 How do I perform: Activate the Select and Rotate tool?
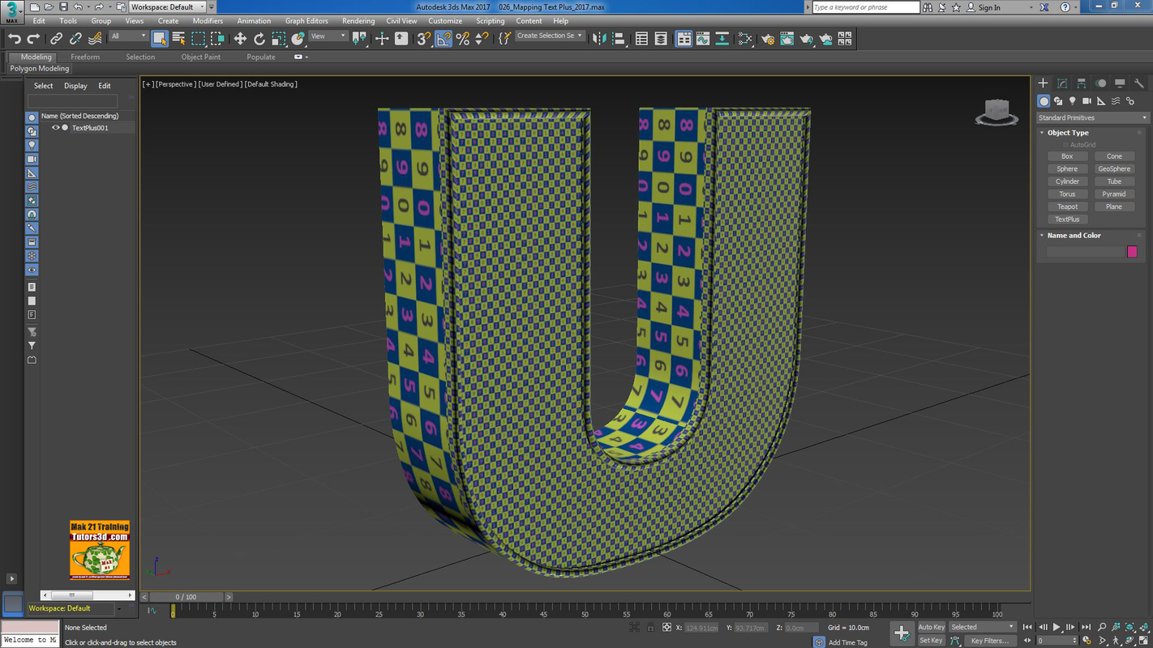[x=259, y=39]
